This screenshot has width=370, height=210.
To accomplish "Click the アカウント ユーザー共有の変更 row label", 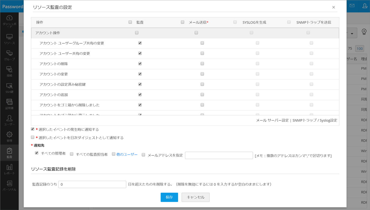I will [x=64, y=54].
